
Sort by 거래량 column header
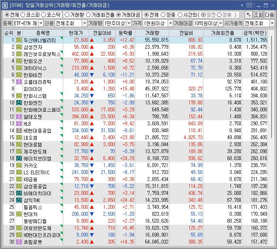point(152,33)
